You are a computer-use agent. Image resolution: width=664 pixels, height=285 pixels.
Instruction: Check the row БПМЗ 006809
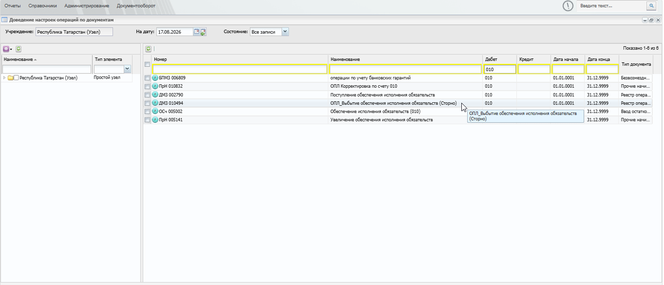coord(147,78)
